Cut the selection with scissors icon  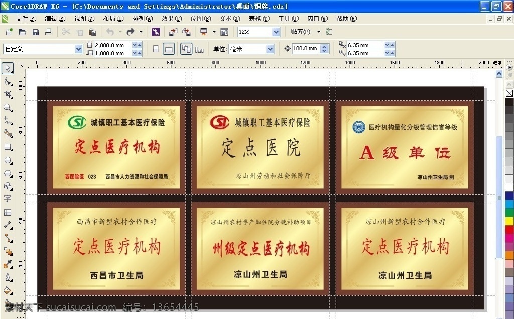(x=66, y=32)
